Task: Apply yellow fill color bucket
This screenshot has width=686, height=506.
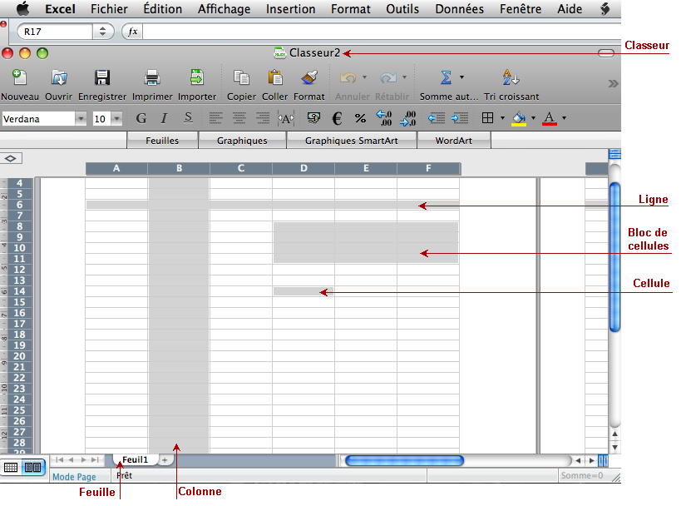Action: pyautogui.click(x=519, y=119)
